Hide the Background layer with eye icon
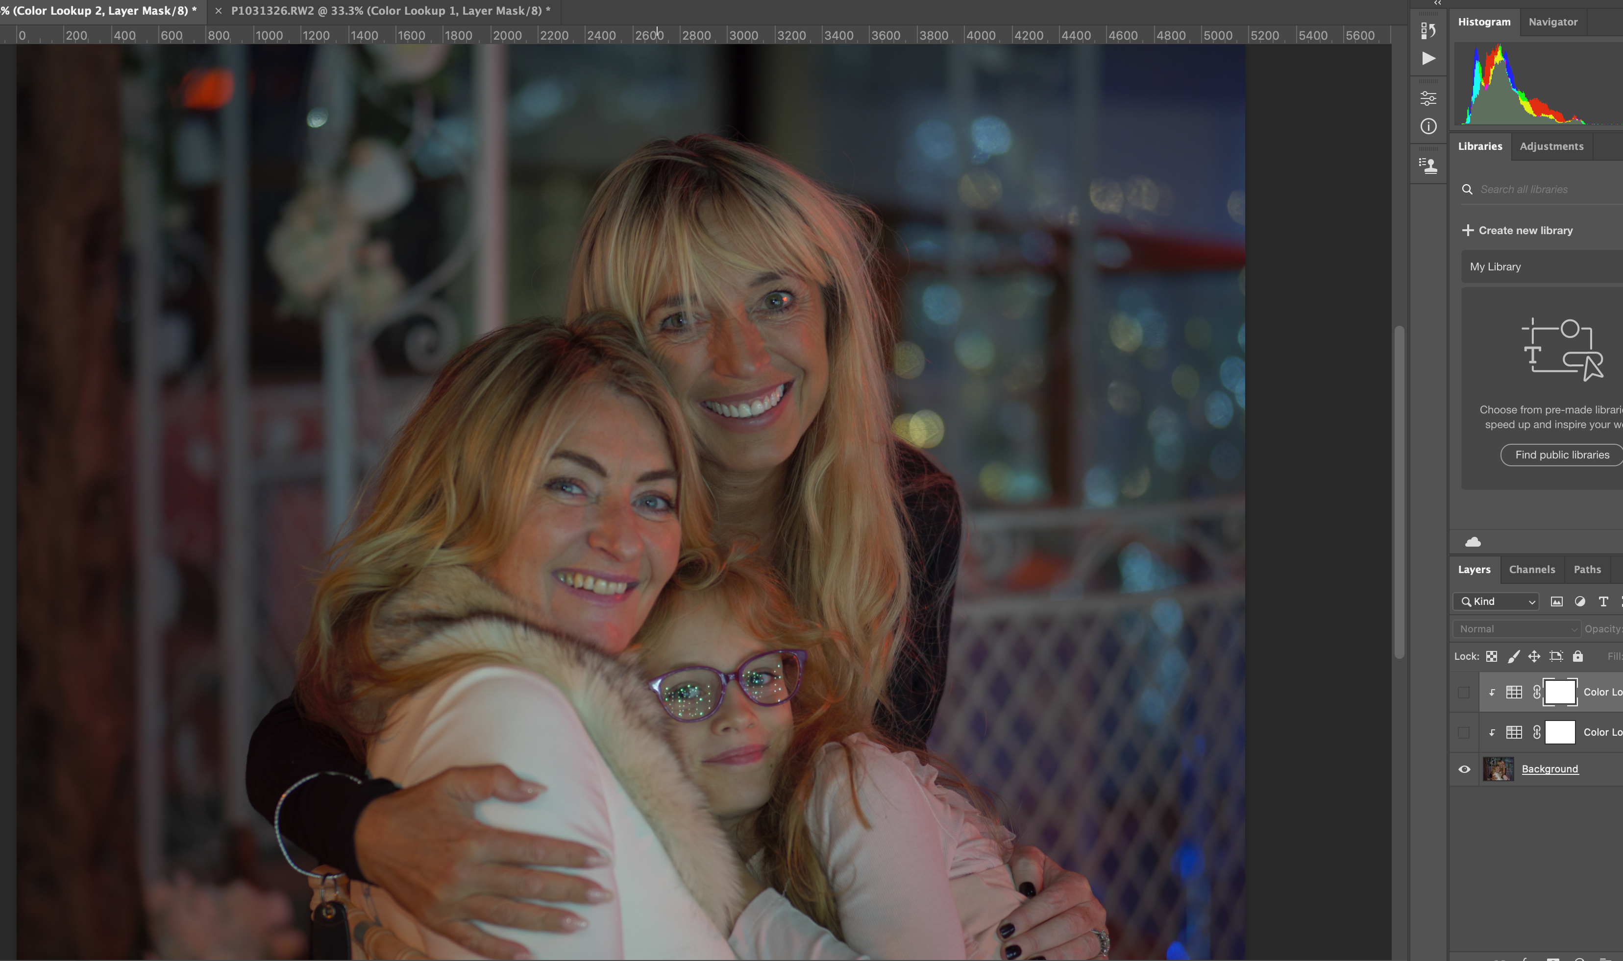The image size is (1623, 961). (1464, 769)
